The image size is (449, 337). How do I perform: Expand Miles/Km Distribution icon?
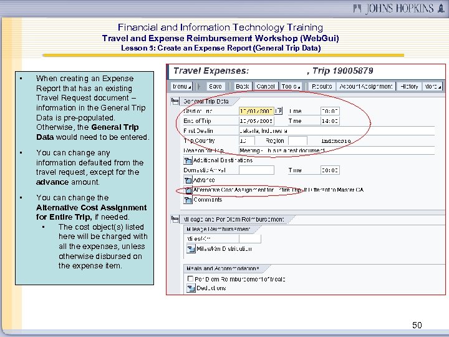[191, 249]
